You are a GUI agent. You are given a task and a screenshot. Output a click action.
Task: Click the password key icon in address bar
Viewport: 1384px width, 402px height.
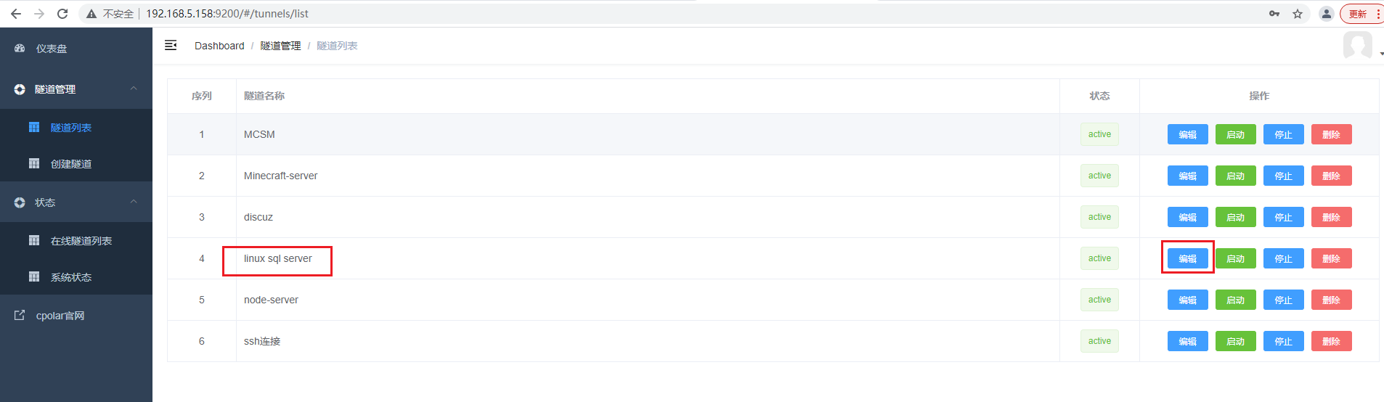click(x=1274, y=14)
